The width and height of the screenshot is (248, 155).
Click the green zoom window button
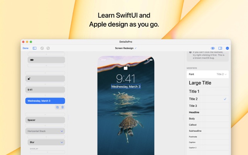[x=31, y=42]
